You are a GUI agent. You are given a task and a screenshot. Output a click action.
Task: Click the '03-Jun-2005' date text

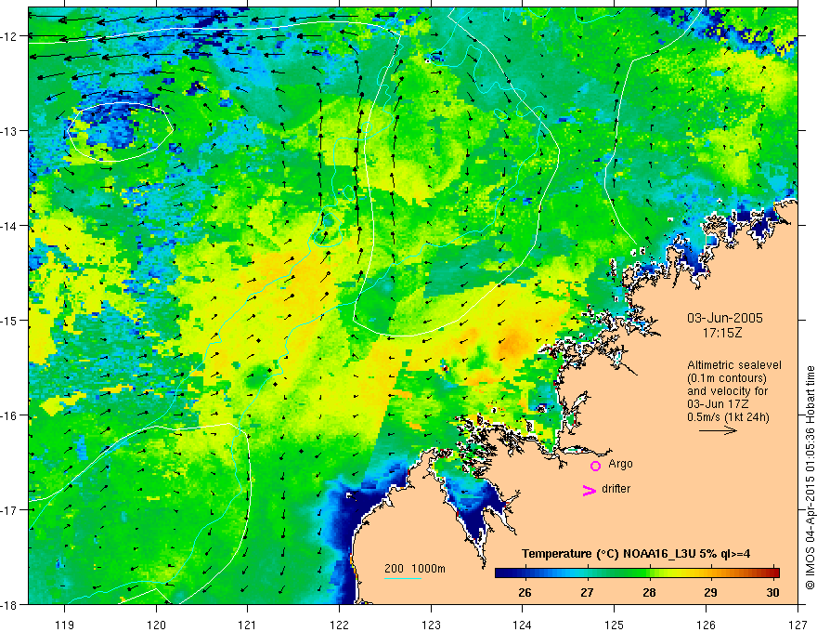[x=725, y=318]
